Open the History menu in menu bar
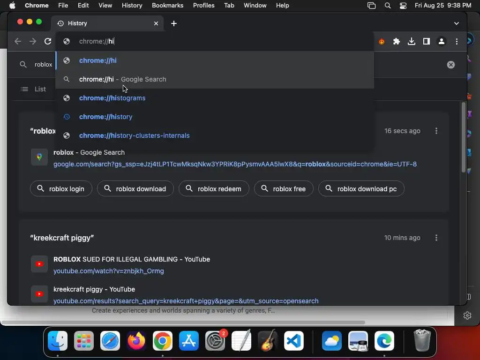 tap(132, 6)
